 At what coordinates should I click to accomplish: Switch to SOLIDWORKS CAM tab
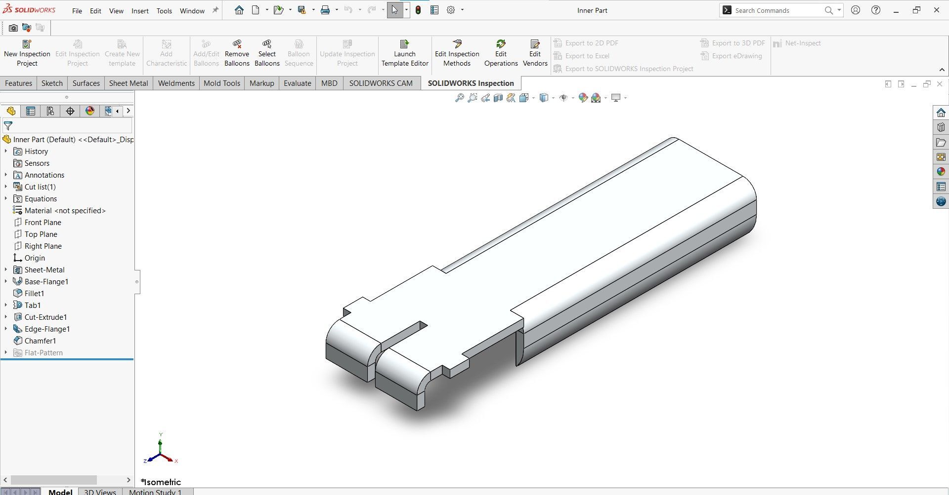tap(381, 83)
